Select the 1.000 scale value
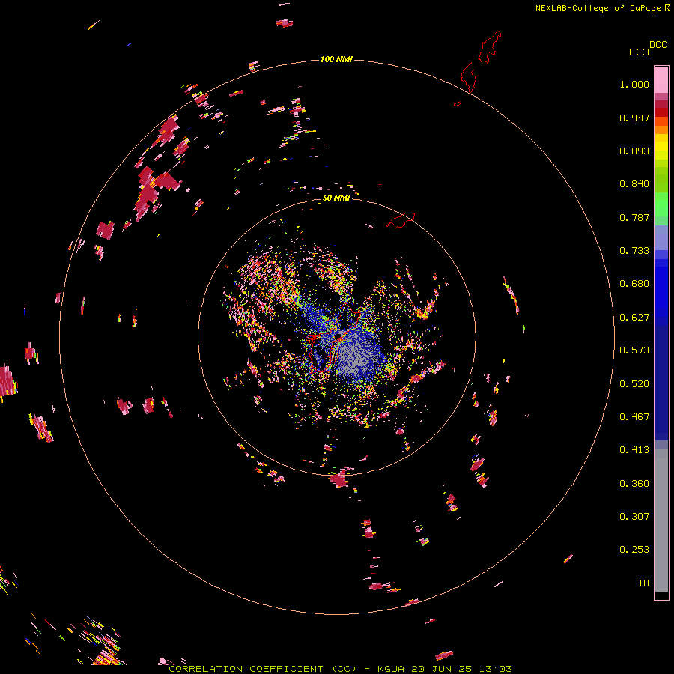This screenshot has width=674, height=674. pyautogui.click(x=634, y=84)
